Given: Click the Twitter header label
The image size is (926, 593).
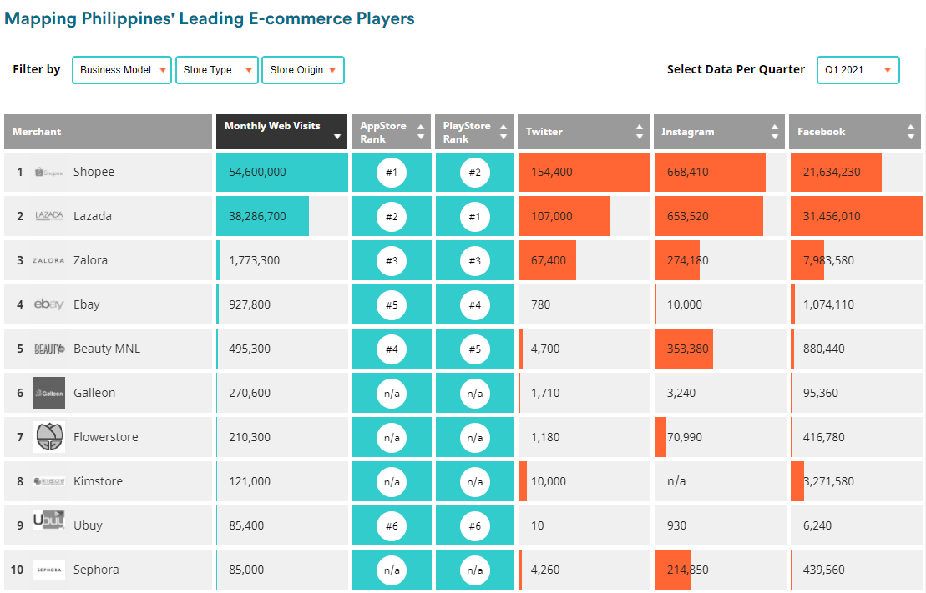Looking at the screenshot, I should click(x=544, y=132).
